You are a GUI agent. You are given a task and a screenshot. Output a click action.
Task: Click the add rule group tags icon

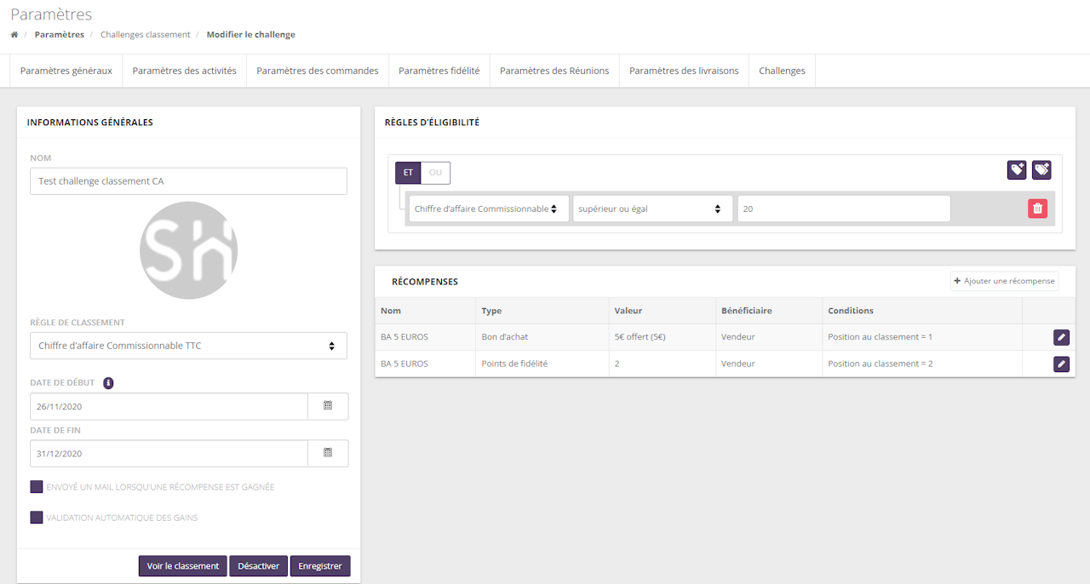(x=1041, y=170)
